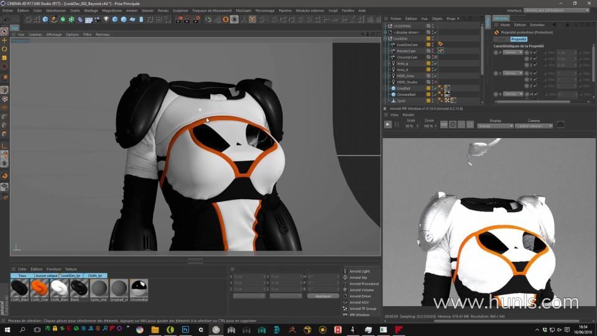The height and width of the screenshot is (336, 597).
Task: Select the live selection arrow tool
Action: [4, 31]
